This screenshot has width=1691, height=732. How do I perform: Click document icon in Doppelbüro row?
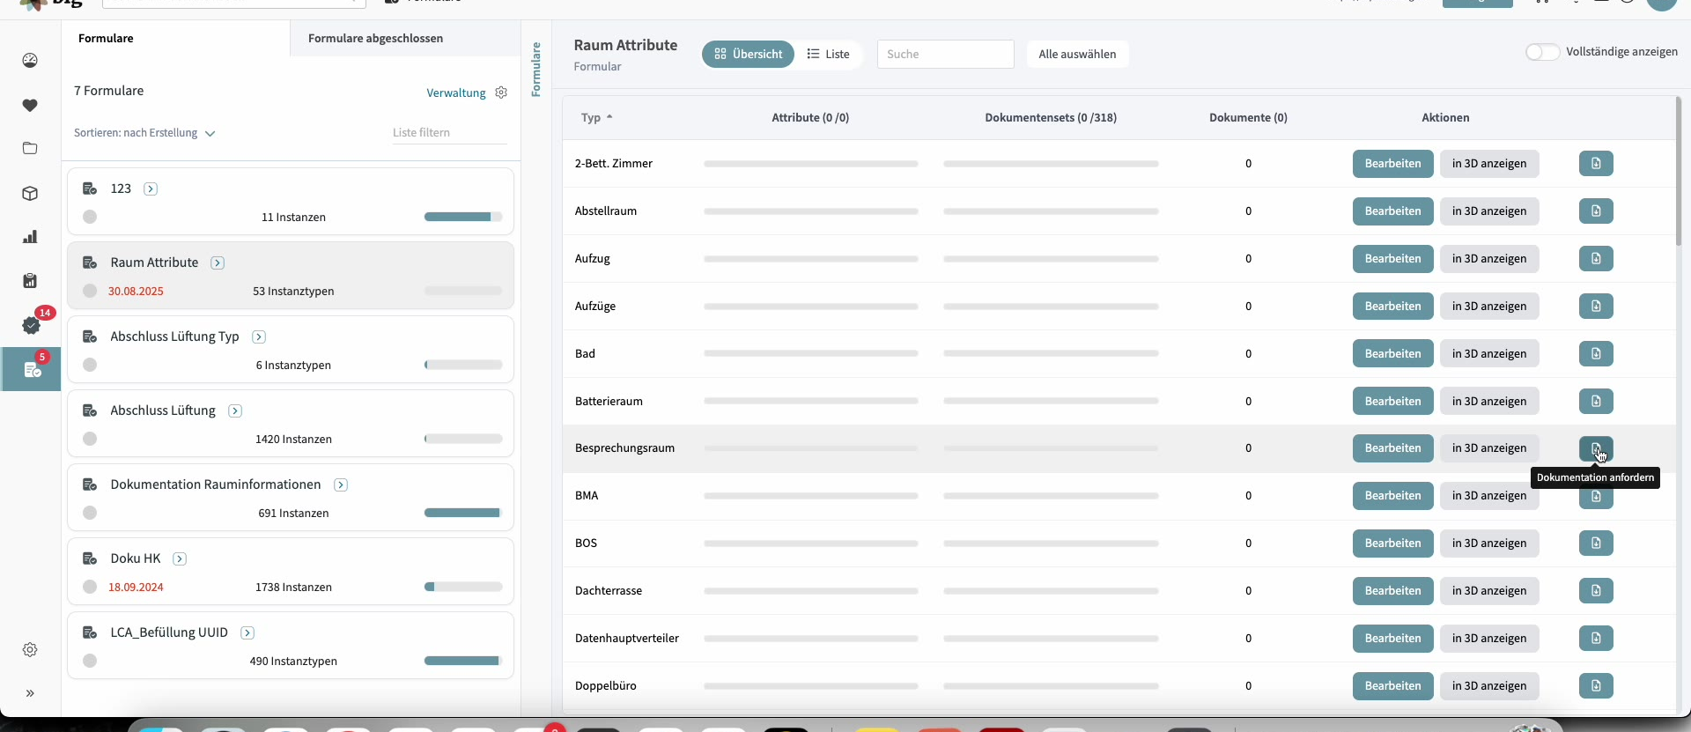click(x=1596, y=686)
